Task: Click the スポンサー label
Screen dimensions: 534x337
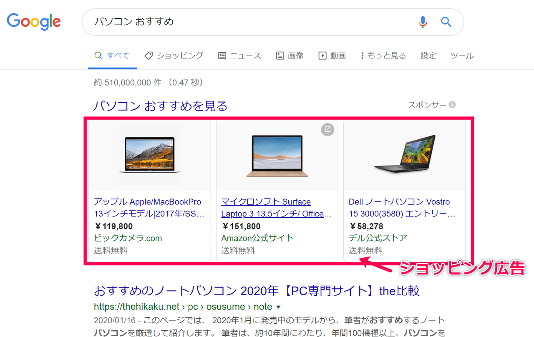Action: (x=427, y=105)
